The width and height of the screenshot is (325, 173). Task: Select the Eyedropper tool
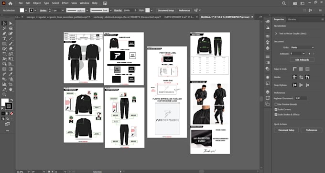click(11, 74)
